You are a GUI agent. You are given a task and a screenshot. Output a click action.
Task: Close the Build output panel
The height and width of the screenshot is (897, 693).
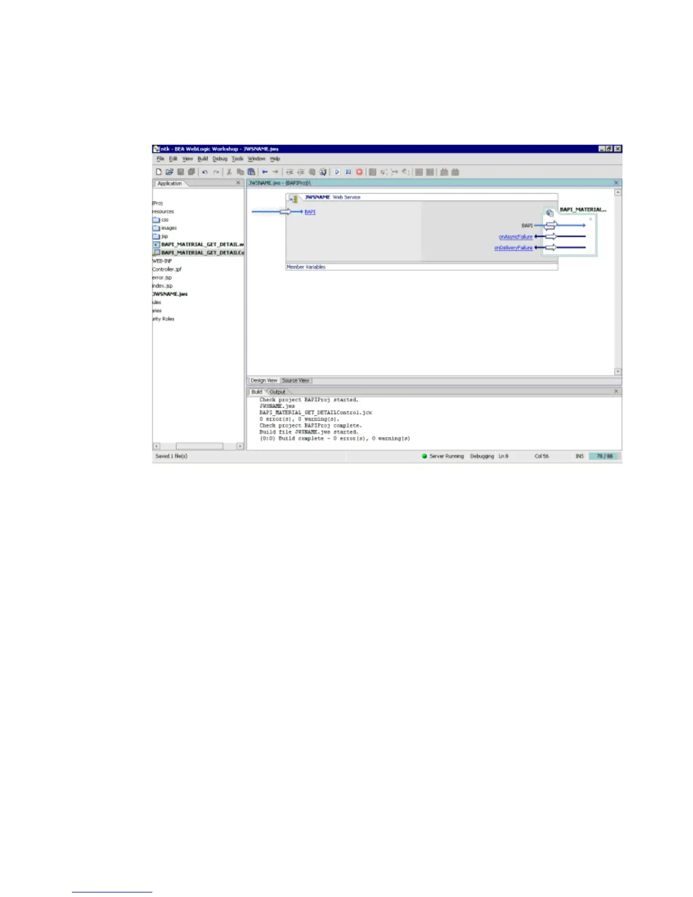click(x=617, y=391)
